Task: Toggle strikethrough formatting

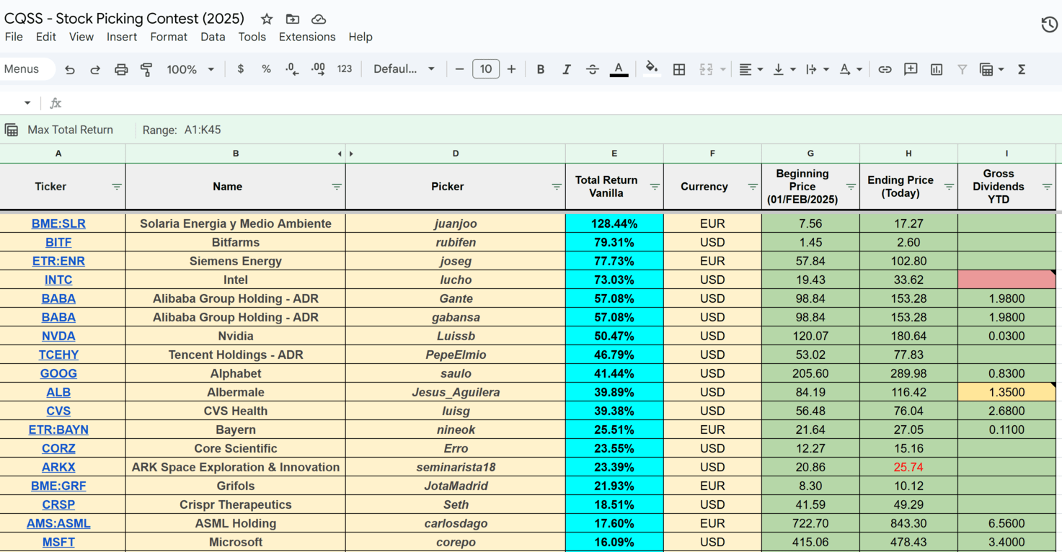Action: coord(592,69)
